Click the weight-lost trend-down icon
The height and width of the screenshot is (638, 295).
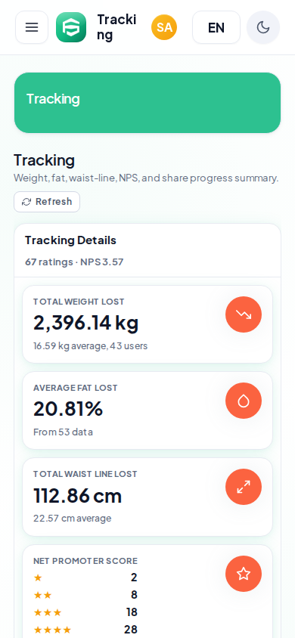[244, 314]
